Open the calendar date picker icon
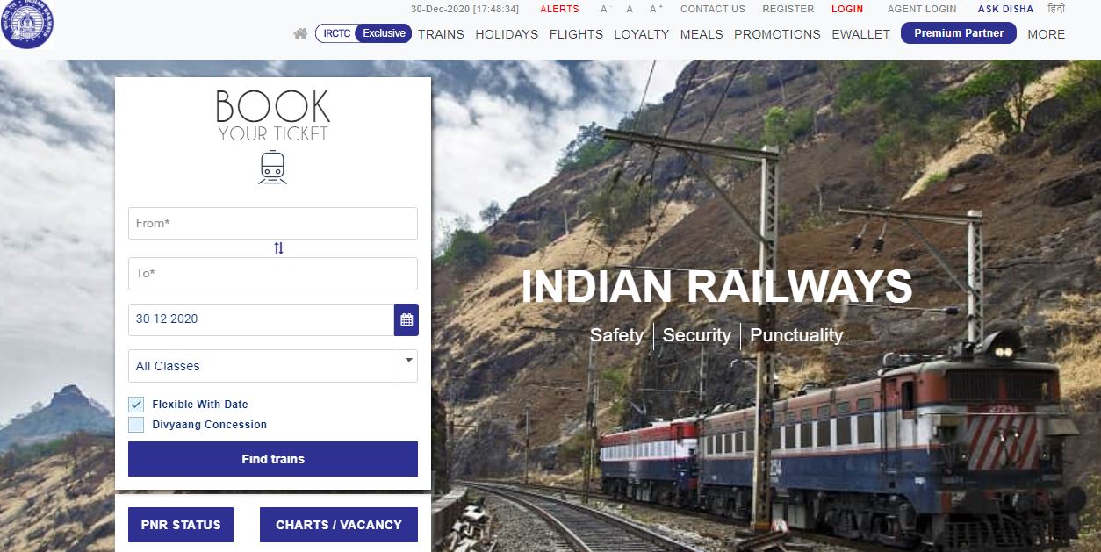Screen dimensions: 1101x552 407,319
